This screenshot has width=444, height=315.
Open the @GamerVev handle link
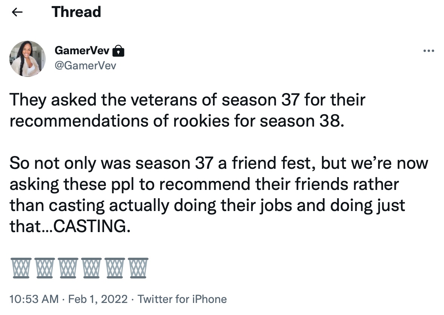click(x=86, y=66)
